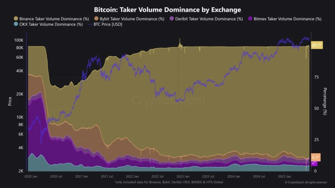Click the chart title text
The image size is (335, 188).
click(167, 9)
